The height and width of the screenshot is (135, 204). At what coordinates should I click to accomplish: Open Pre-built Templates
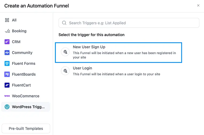click(26, 128)
